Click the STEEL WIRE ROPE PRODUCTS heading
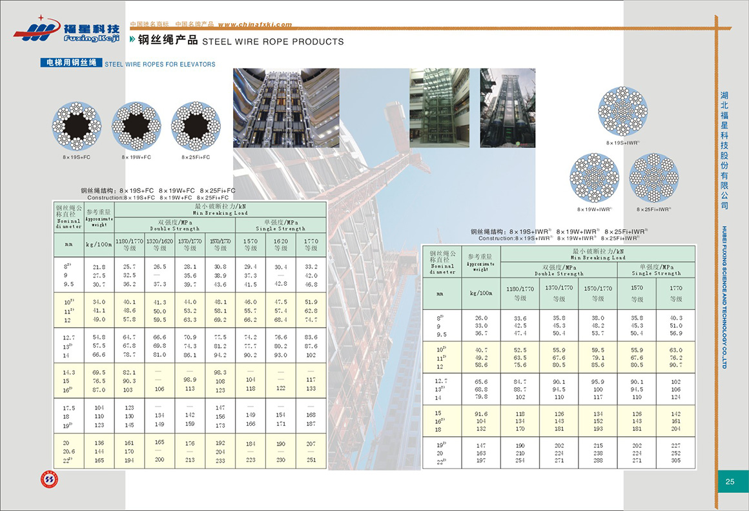Viewport: 749px width, 511px height. pyautogui.click(x=273, y=42)
